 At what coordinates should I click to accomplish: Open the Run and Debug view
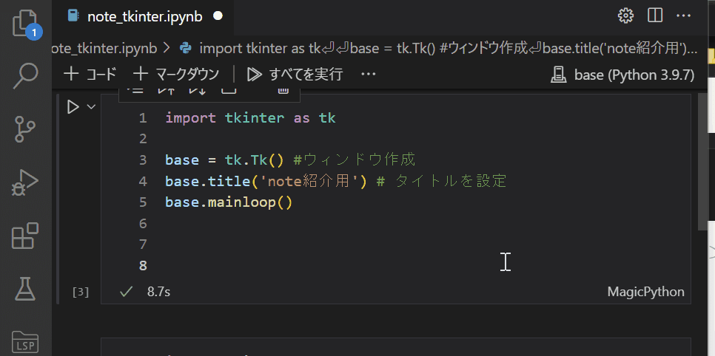(25, 182)
